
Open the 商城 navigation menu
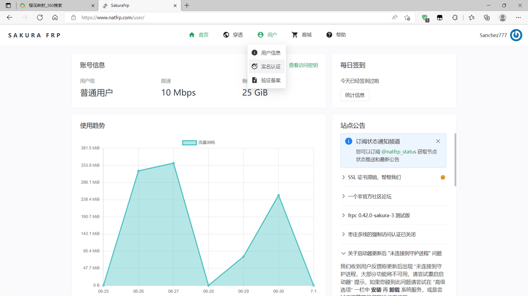tap(302, 35)
